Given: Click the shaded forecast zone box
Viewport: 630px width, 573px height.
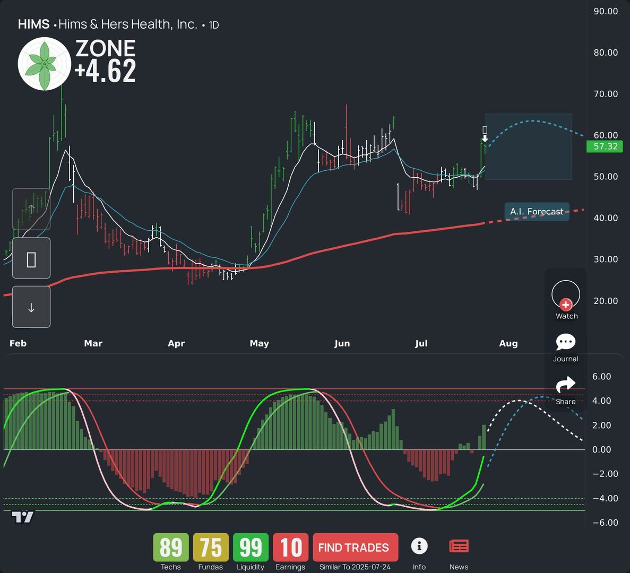Looking at the screenshot, I should [x=528, y=147].
